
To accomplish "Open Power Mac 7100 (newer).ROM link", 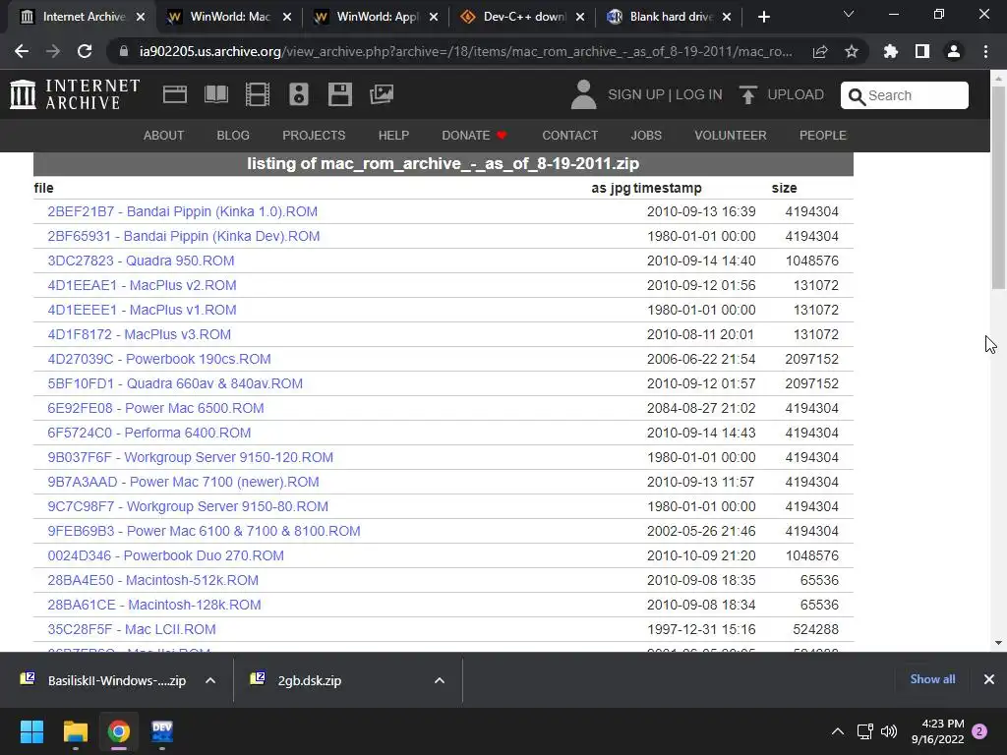I will point(183,482).
